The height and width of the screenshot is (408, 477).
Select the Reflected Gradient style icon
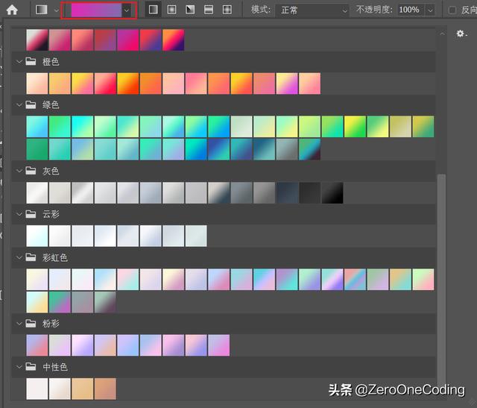[x=209, y=10]
